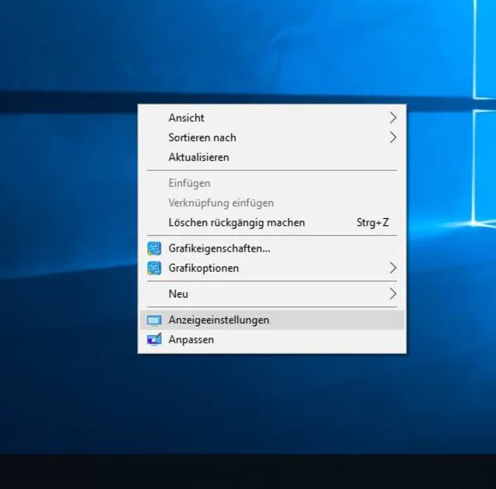
Task: Select Sortieren nach in context menu
Action: coord(202,137)
